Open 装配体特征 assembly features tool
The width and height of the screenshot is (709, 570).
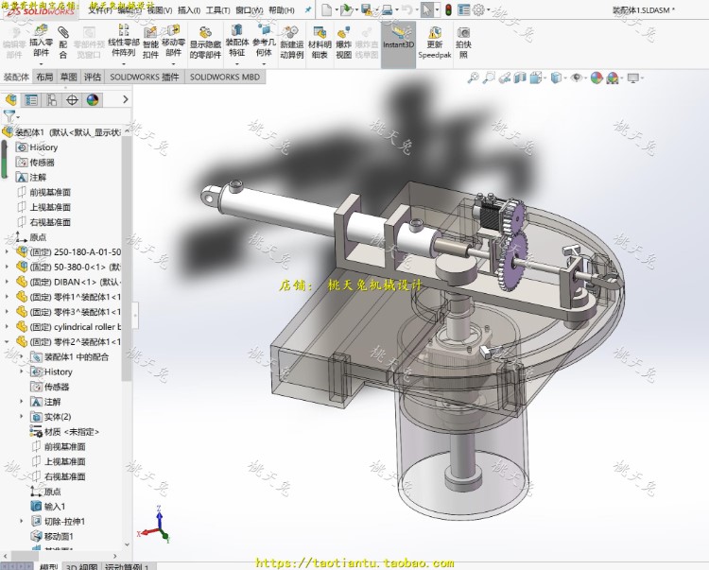click(x=237, y=41)
